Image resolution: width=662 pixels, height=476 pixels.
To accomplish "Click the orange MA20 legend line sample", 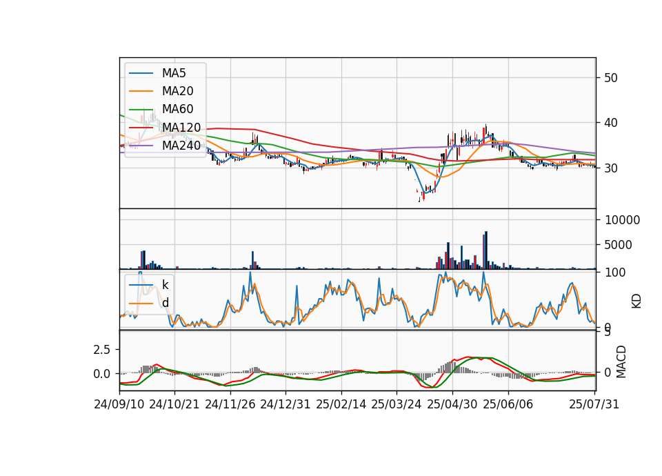I will pos(141,91).
